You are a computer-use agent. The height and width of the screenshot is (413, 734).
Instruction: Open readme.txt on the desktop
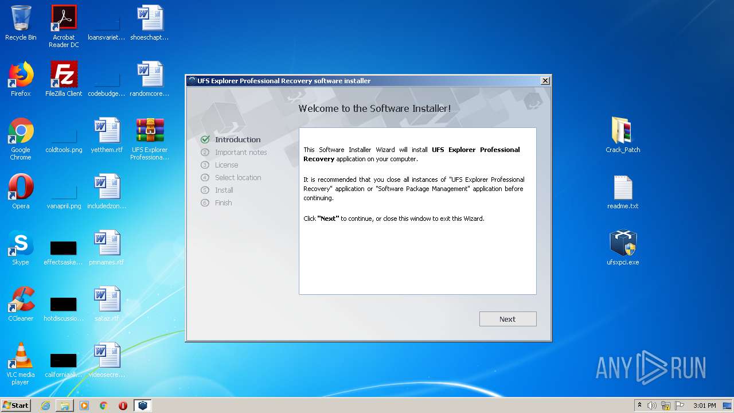click(x=623, y=192)
